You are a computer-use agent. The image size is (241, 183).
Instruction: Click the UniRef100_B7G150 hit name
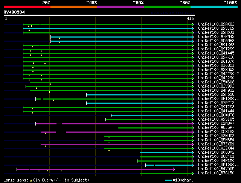click(216, 173)
